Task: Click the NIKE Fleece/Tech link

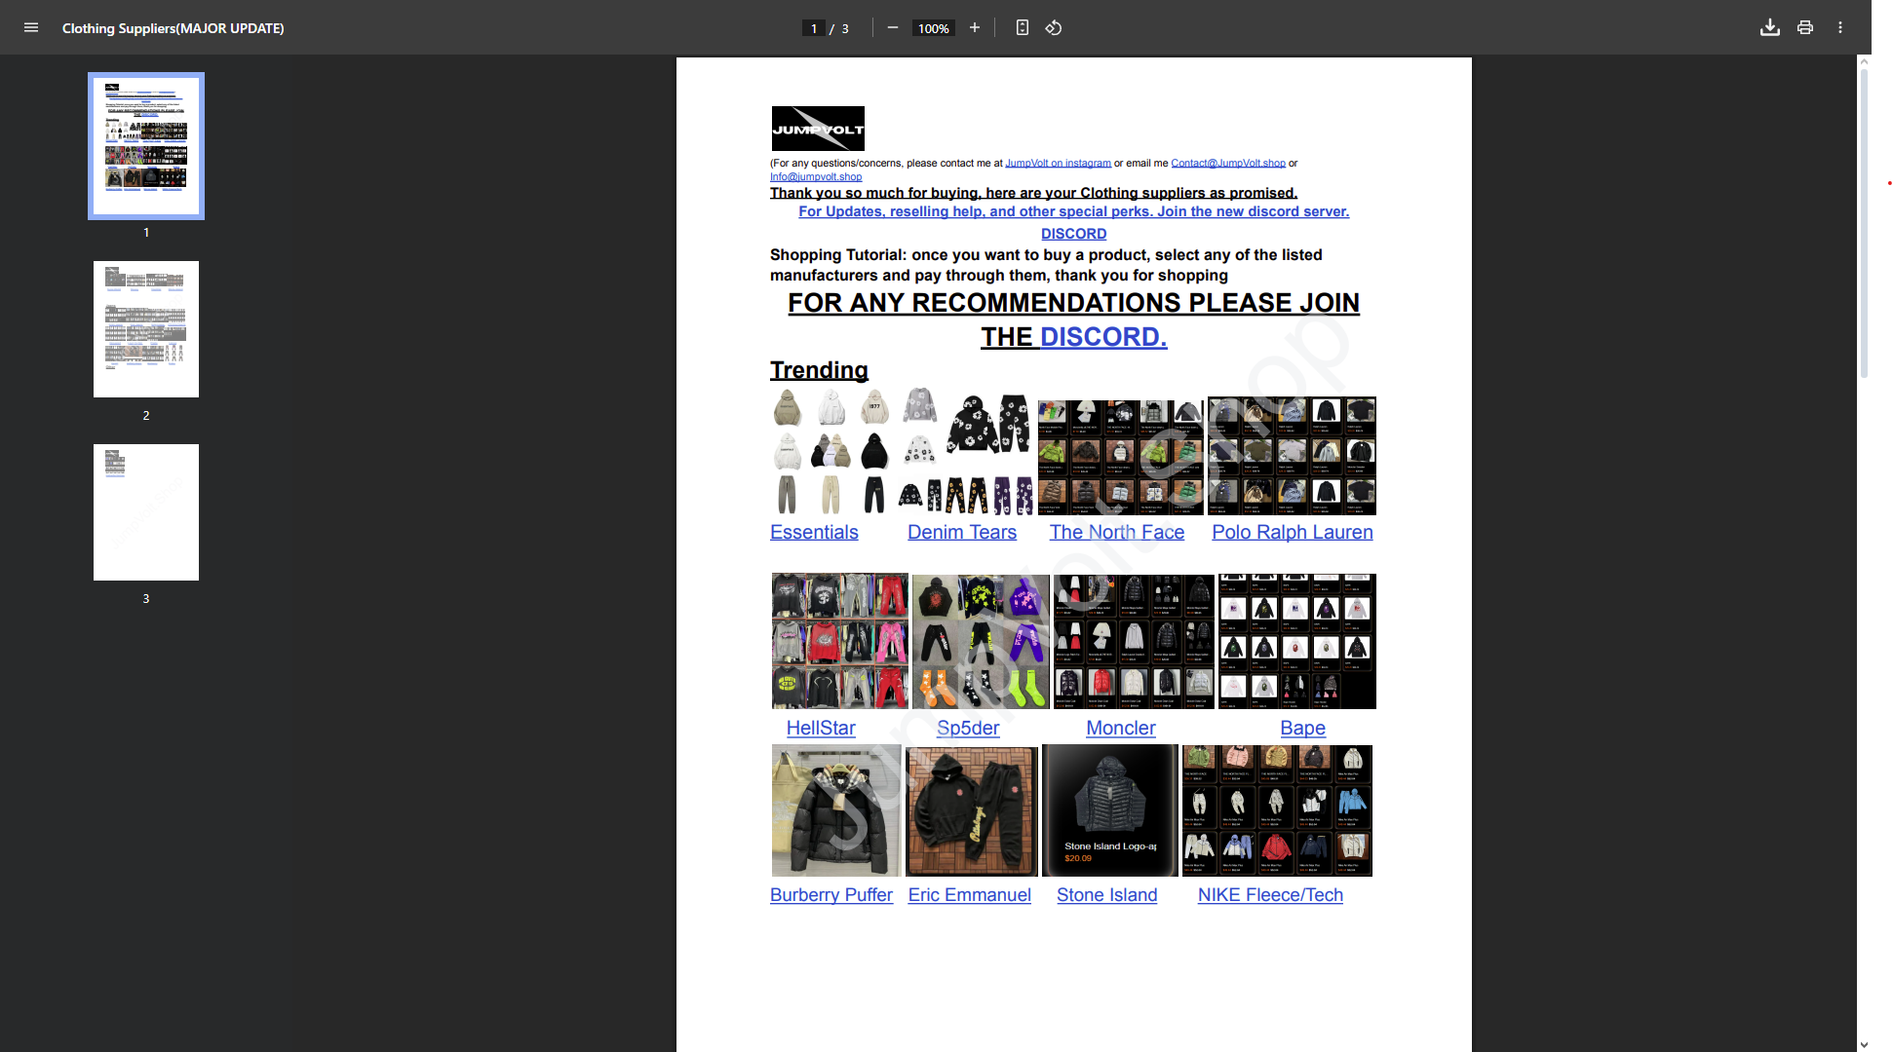Action: click(x=1269, y=895)
